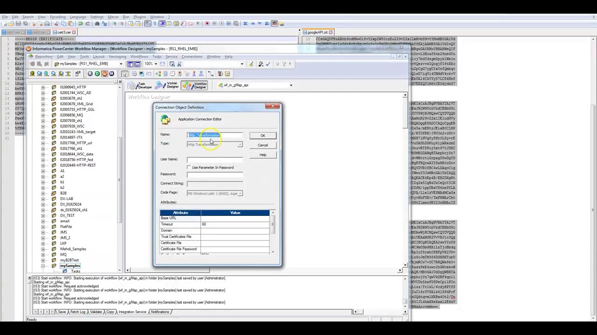Open the Task Developer tool
597x335 pixels.
point(140,86)
